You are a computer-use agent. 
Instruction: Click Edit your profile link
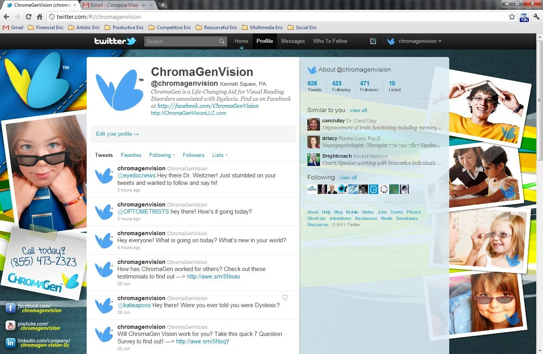[x=117, y=134]
